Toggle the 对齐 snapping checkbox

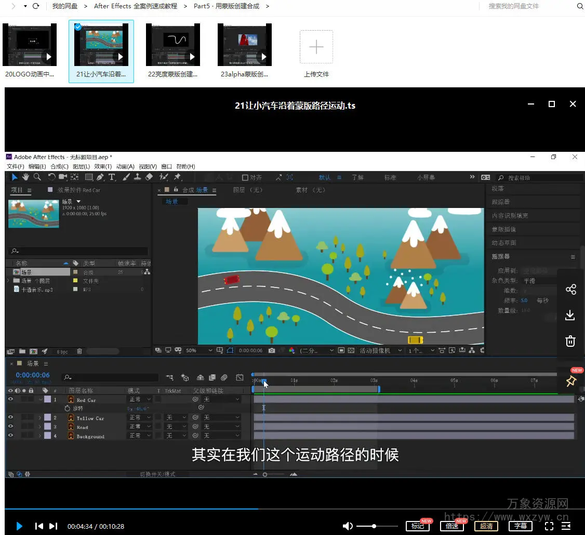(245, 177)
